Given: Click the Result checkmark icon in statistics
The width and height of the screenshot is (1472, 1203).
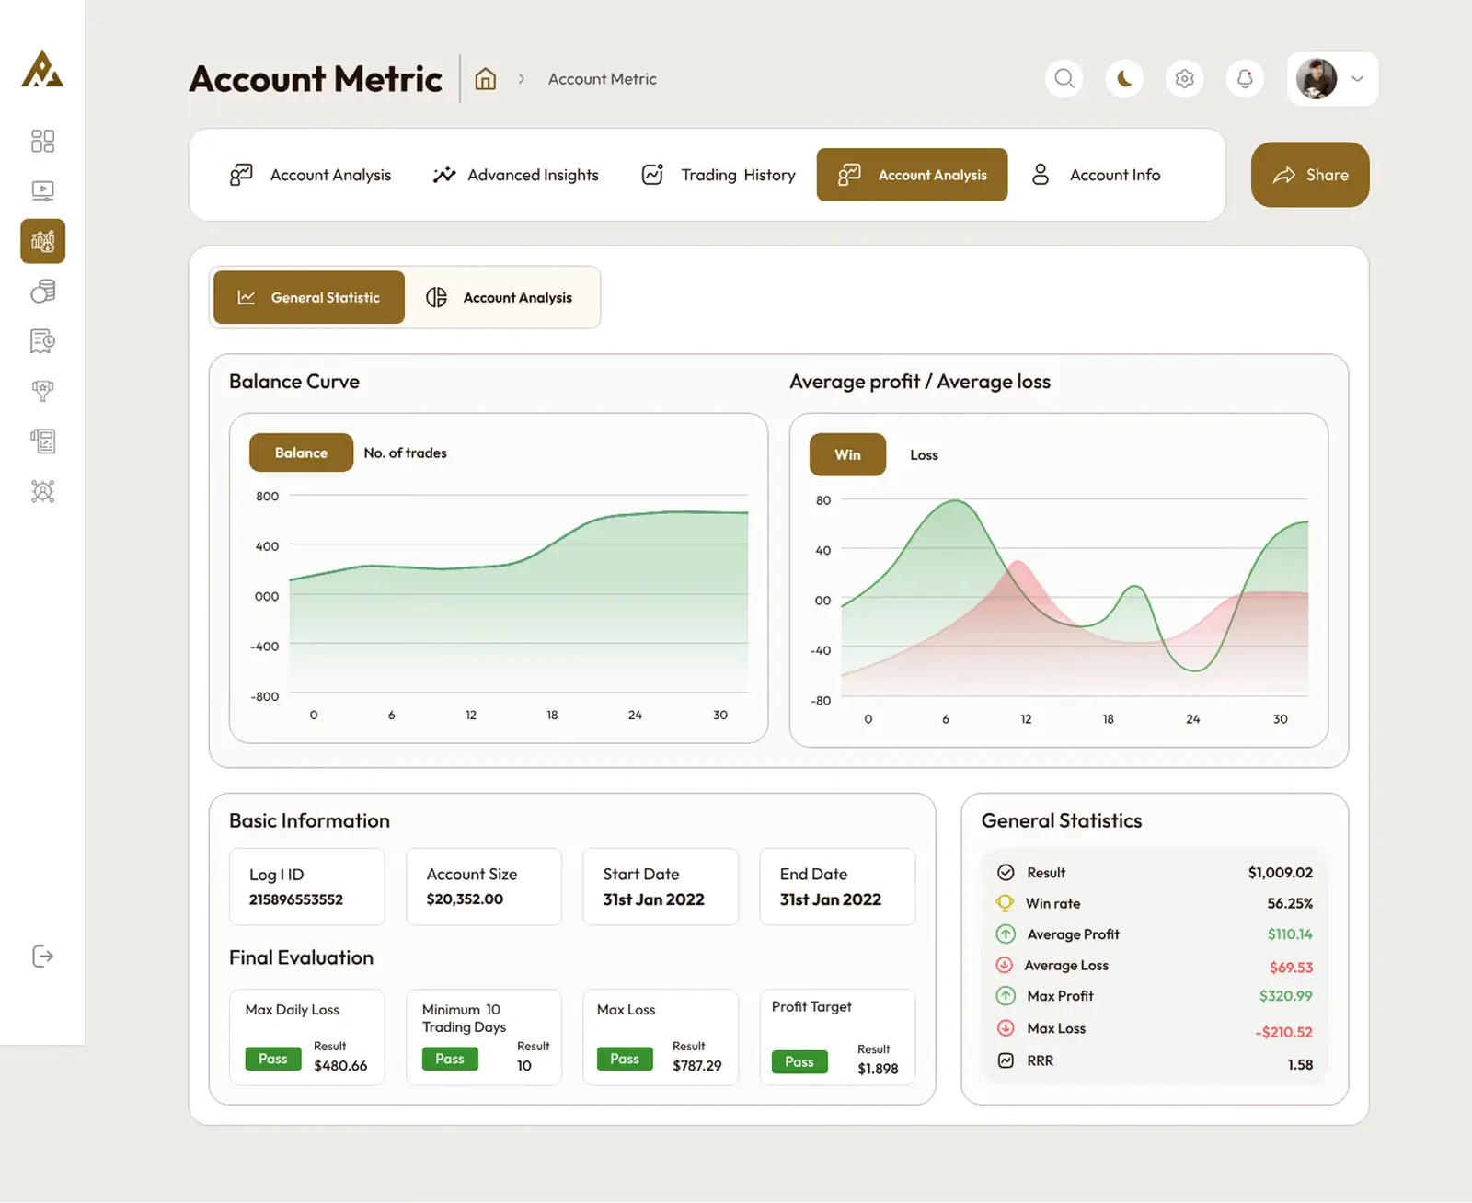Looking at the screenshot, I should point(1006,872).
